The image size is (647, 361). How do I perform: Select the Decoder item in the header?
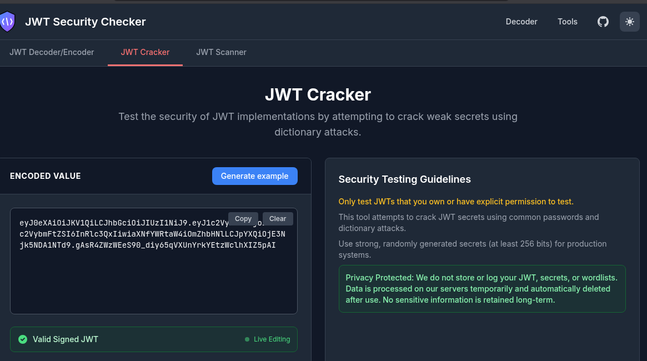point(521,22)
